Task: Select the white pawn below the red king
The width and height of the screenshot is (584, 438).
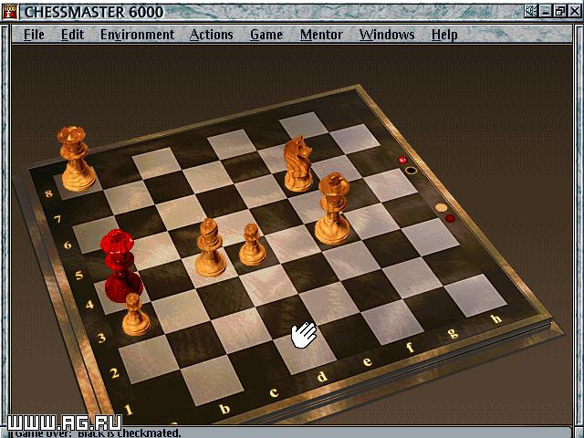Action: (136, 314)
